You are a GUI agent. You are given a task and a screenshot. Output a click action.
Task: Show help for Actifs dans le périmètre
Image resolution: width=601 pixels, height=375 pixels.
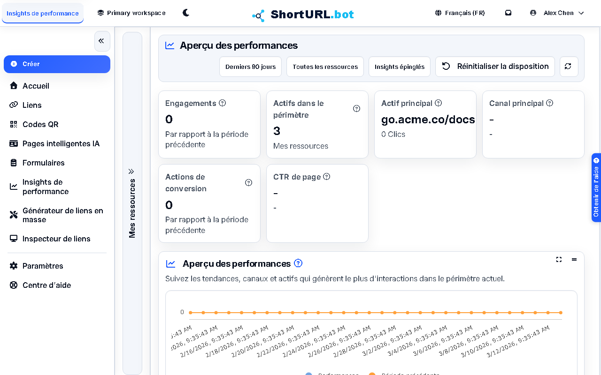click(x=356, y=109)
